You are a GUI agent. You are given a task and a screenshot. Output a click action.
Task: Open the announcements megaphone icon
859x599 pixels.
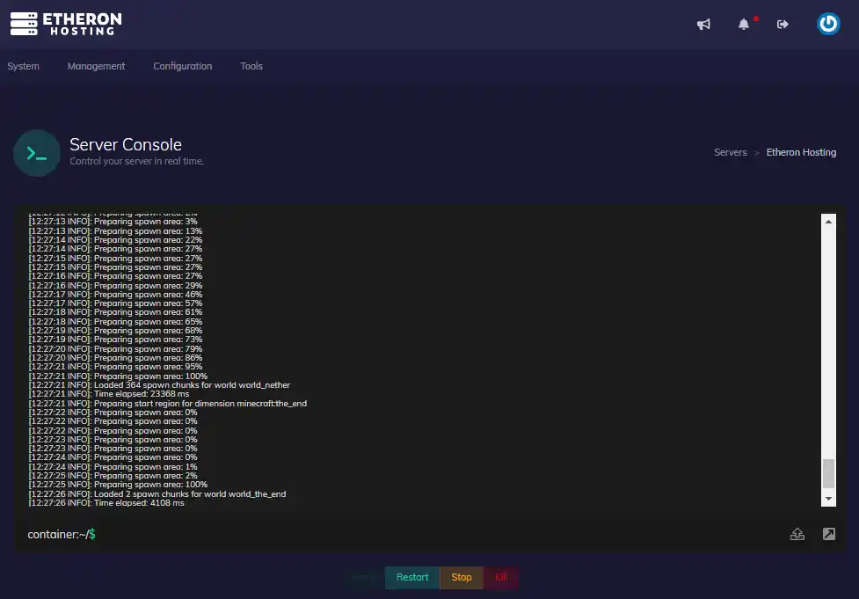pyautogui.click(x=703, y=25)
